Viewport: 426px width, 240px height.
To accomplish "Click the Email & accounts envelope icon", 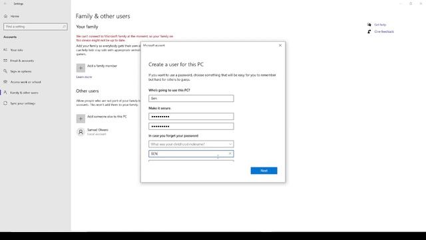I will pyautogui.click(x=5, y=61).
